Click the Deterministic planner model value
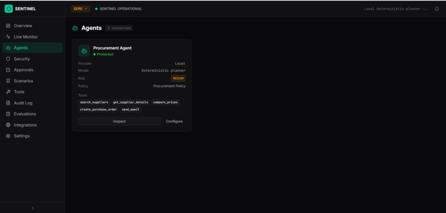This screenshot has height=213, width=446. (x=163, y=71)
